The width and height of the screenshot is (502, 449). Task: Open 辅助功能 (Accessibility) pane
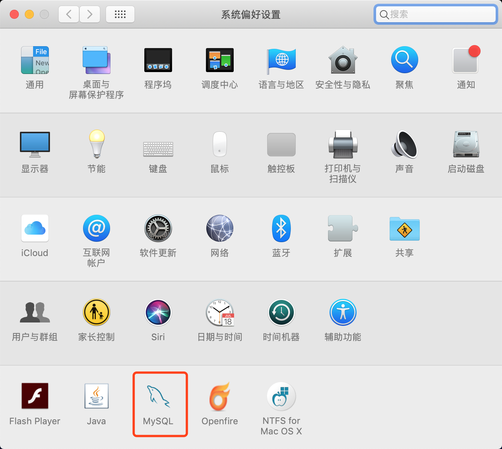(343, 312)
